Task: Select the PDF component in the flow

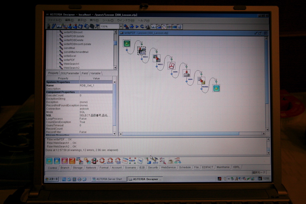Action: point(171,66)
